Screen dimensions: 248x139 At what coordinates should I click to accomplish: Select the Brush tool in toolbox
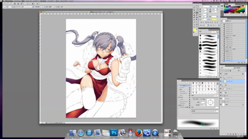coord(197,13)
